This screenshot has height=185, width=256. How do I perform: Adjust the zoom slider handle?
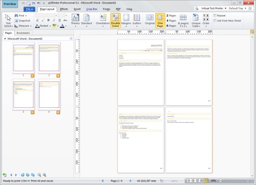[x=227, y=180]
